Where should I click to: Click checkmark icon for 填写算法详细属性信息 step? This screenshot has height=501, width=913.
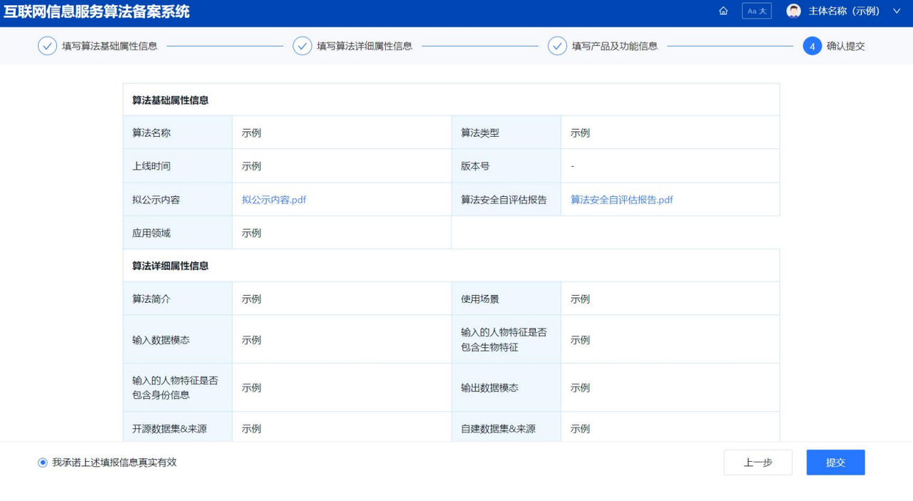(302, 46)
